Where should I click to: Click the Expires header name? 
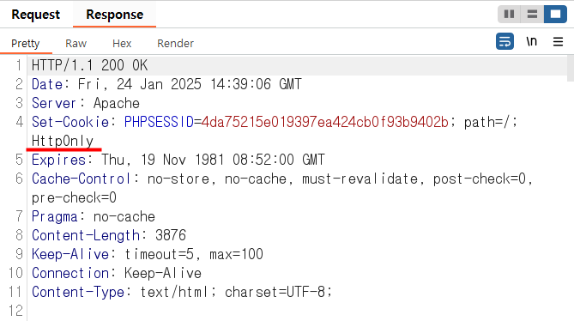[x=58, y=160]
